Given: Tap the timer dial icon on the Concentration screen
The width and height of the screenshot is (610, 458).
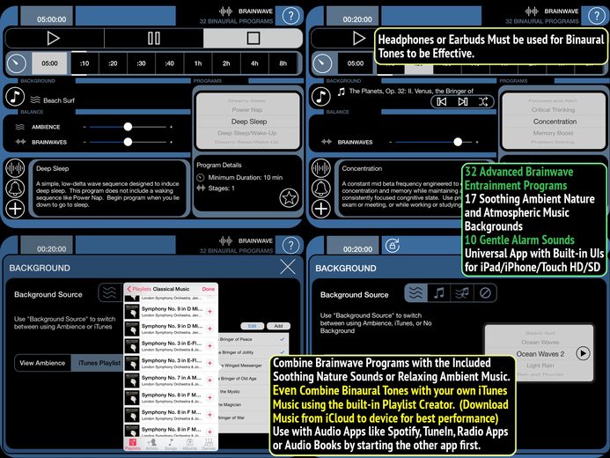Looking at the screenshot, I should coord(322,63).
